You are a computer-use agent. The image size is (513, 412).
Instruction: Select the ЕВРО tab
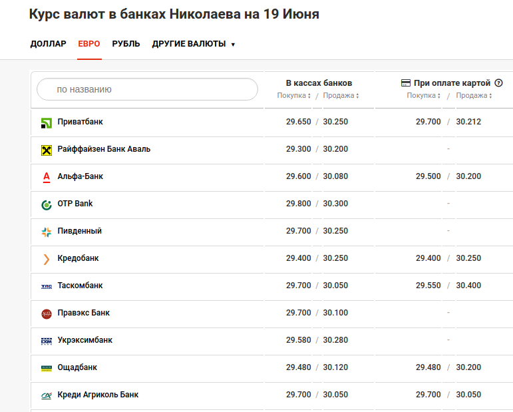coord(89,43)
